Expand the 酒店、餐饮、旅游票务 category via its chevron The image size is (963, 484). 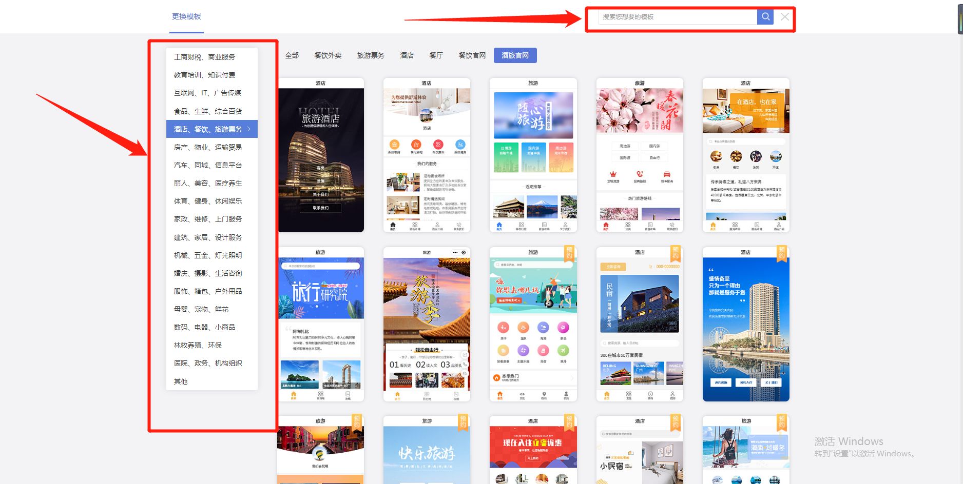(248, 129)
